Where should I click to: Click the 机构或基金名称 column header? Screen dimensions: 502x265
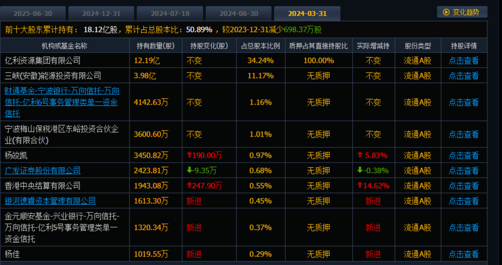pyautogui.click(x=64, y=46)
